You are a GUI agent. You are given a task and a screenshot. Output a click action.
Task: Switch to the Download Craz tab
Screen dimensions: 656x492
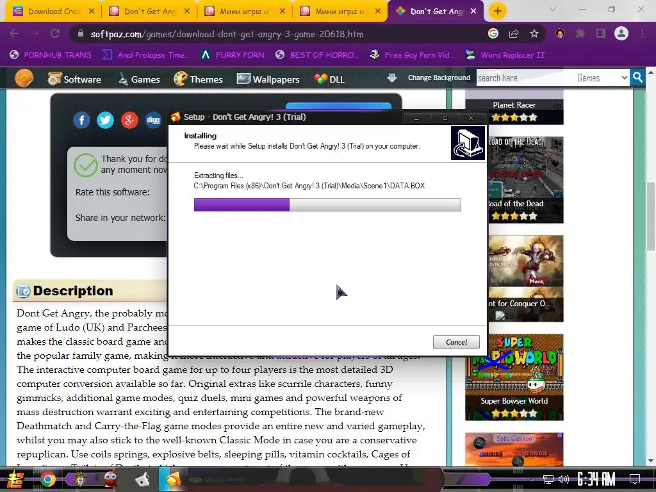[53, 12]
